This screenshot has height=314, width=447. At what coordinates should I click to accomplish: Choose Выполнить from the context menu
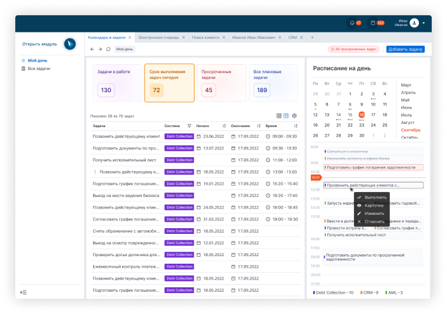[372, 197]
